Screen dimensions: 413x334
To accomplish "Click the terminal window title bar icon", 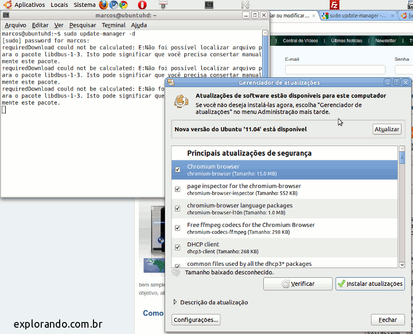I will click(6, 15).
